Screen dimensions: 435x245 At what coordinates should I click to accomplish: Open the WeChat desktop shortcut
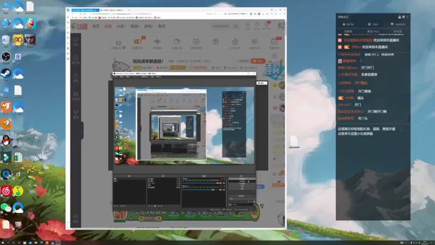pyautogui.click(x=6, y=207)
